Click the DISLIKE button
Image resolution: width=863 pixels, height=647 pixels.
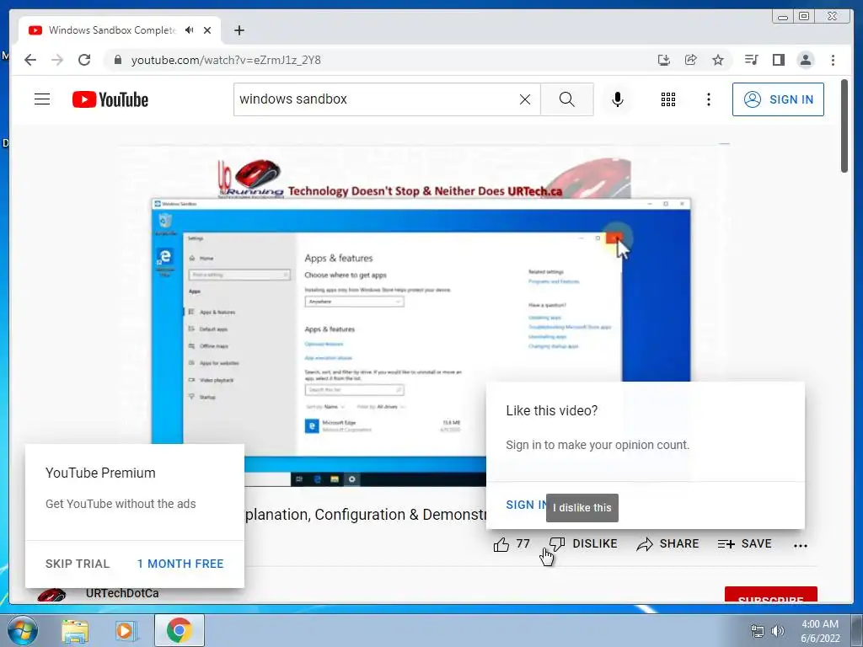pyautogui.click(x=583, y=544)
